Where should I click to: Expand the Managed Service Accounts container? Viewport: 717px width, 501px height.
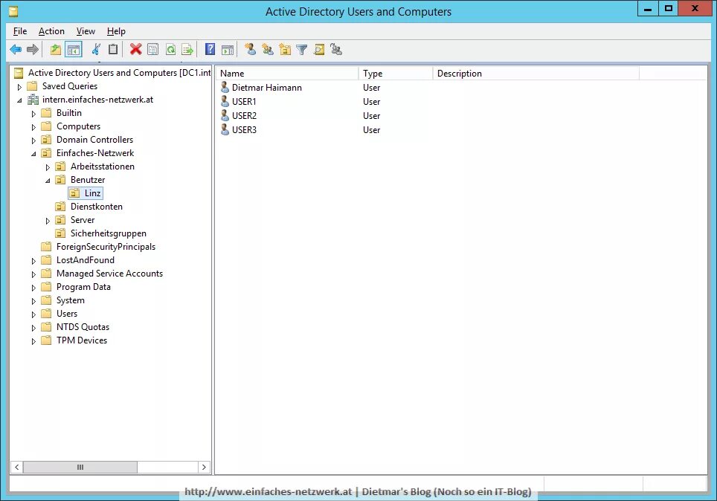coord(33,274)
